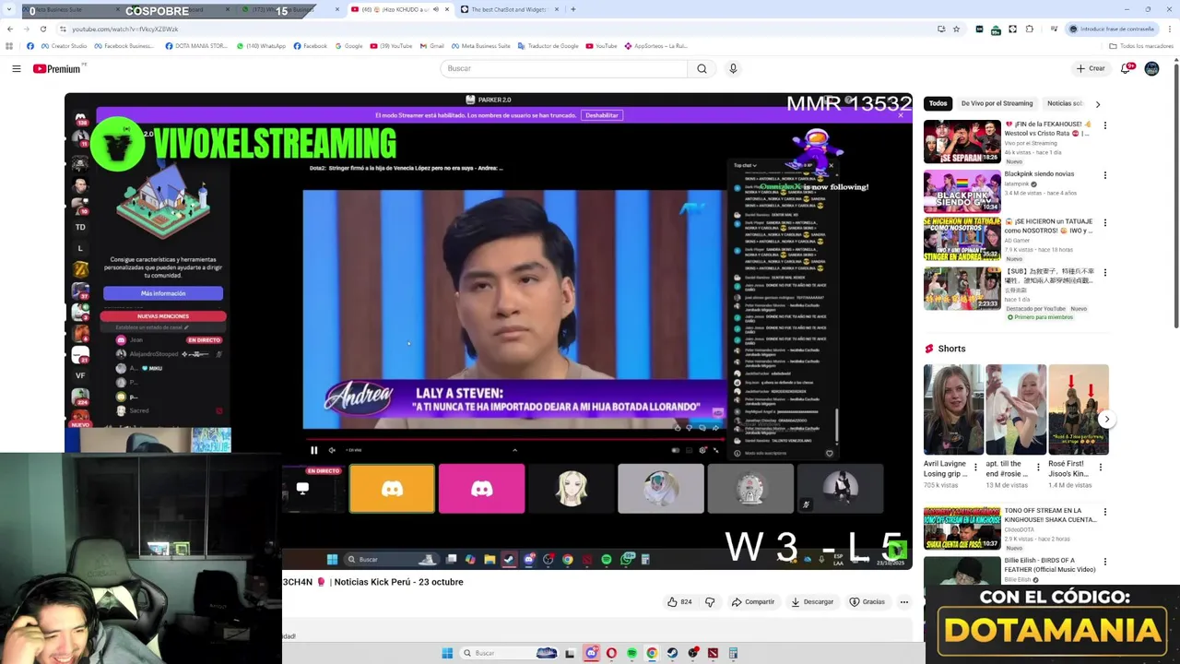Image resolution: width=1180 pixels, height=664 pixels.
Task: Open TOÑO OFF STREAM video title
Action: click(1050, 515)
